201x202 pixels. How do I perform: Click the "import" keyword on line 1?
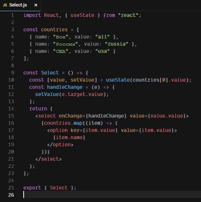tap(32, 15)
